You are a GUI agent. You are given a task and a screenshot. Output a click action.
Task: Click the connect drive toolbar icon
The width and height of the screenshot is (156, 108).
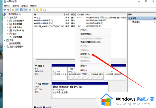coord(30,10)
